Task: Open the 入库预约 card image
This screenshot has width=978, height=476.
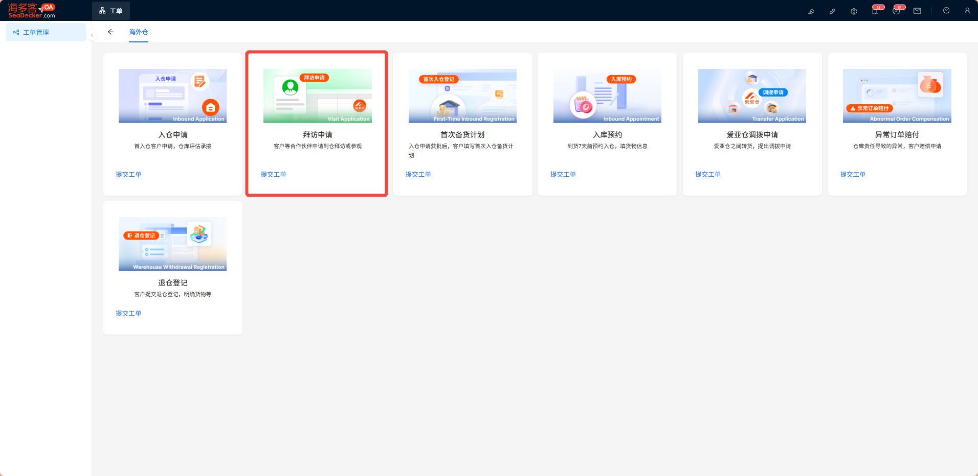Action: coord(607,96)
